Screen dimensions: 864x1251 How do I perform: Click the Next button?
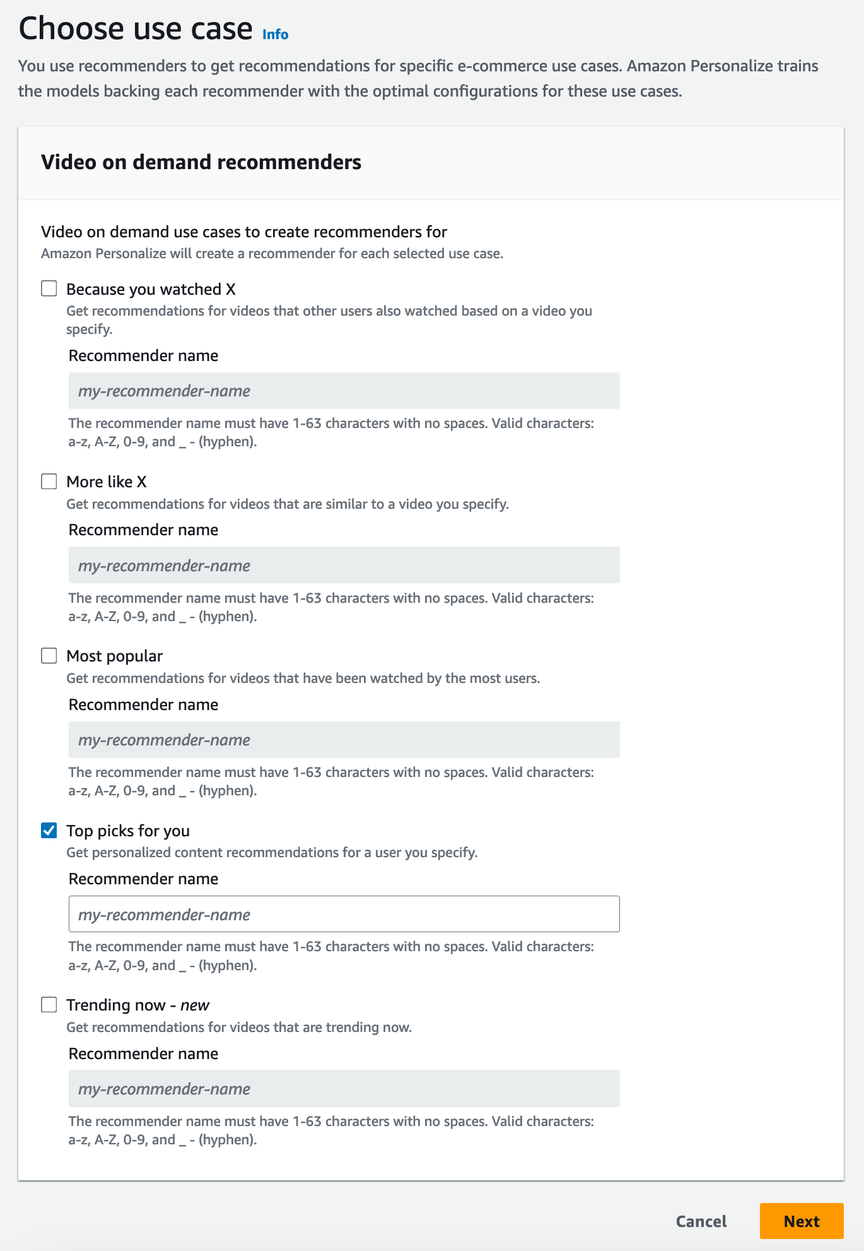(802, 1221)
